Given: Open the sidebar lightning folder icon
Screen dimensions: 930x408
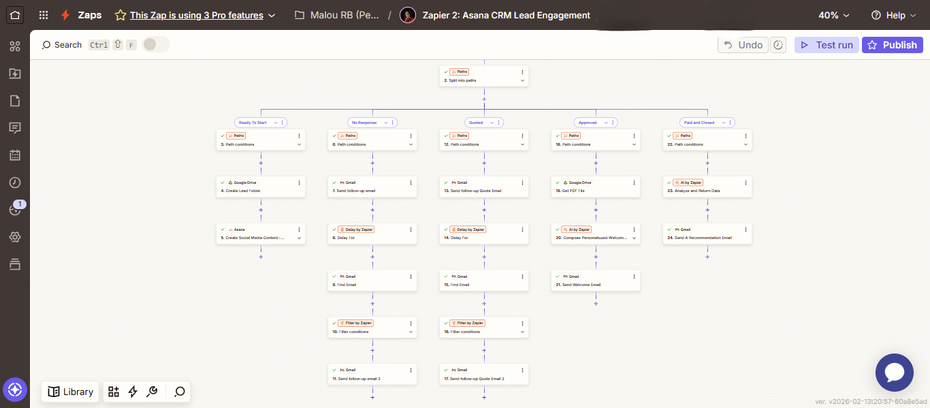Looking at the screenshot, I should point(15,74).
